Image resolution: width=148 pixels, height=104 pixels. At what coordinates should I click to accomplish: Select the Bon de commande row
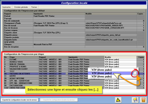coord(74,21)
